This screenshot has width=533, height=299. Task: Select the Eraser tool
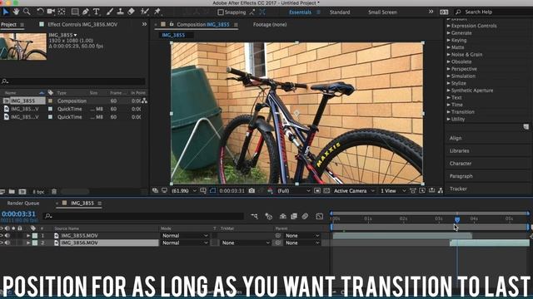click(131, 12)
